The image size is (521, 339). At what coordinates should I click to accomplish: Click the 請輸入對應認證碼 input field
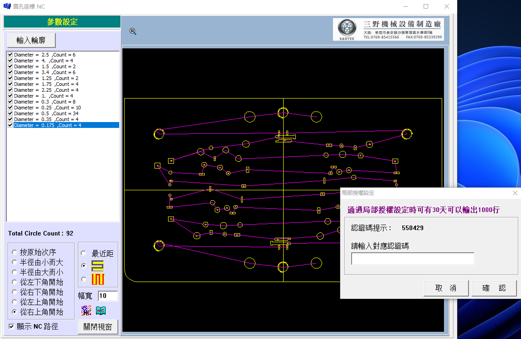point(412,259)
